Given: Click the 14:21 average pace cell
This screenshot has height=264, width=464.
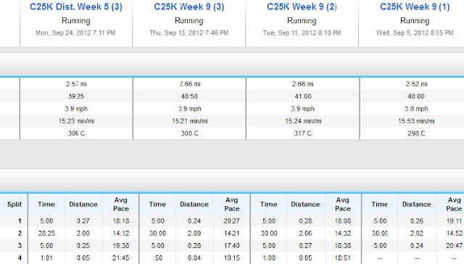Looking at the screenshot, I should 232,234.
